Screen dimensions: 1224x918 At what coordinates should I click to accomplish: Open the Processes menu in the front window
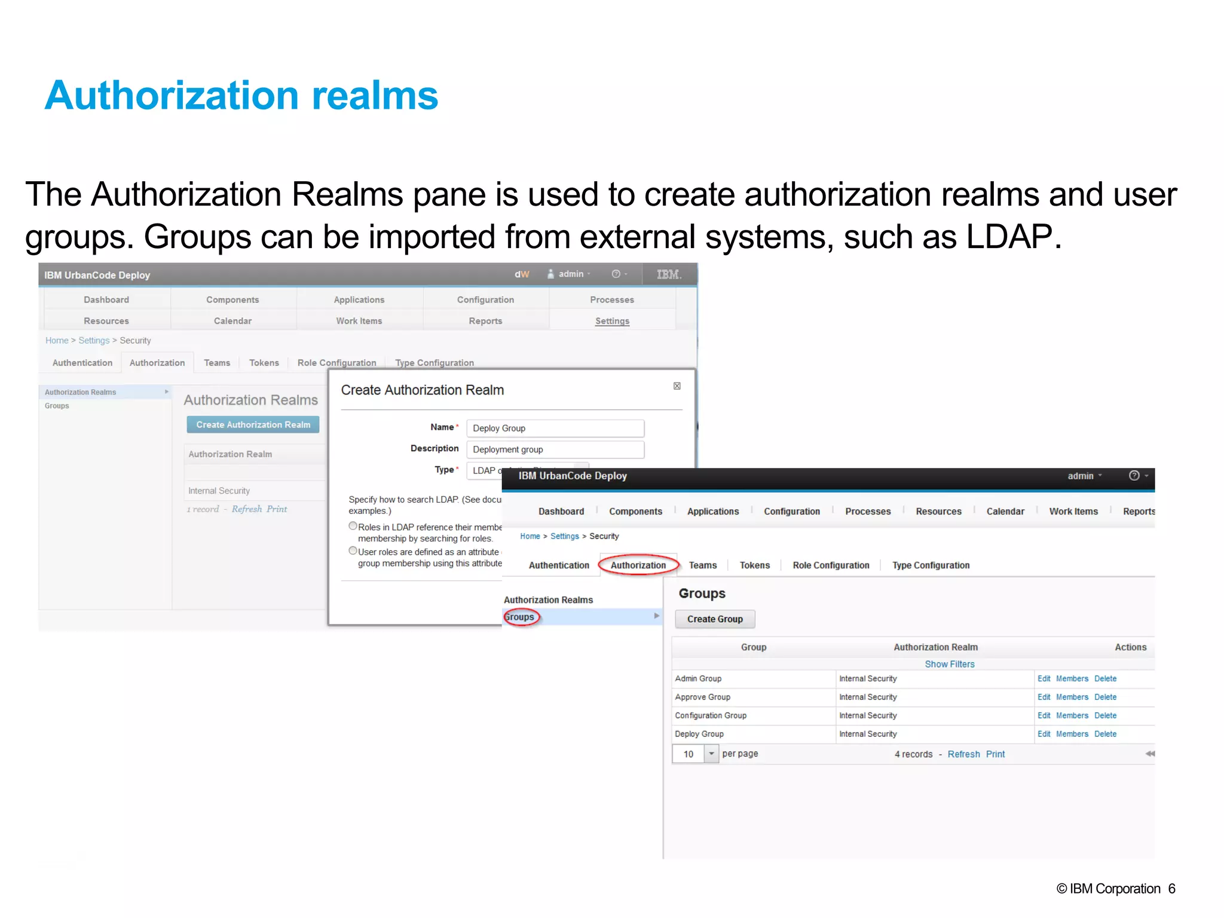tap(868, 511)
